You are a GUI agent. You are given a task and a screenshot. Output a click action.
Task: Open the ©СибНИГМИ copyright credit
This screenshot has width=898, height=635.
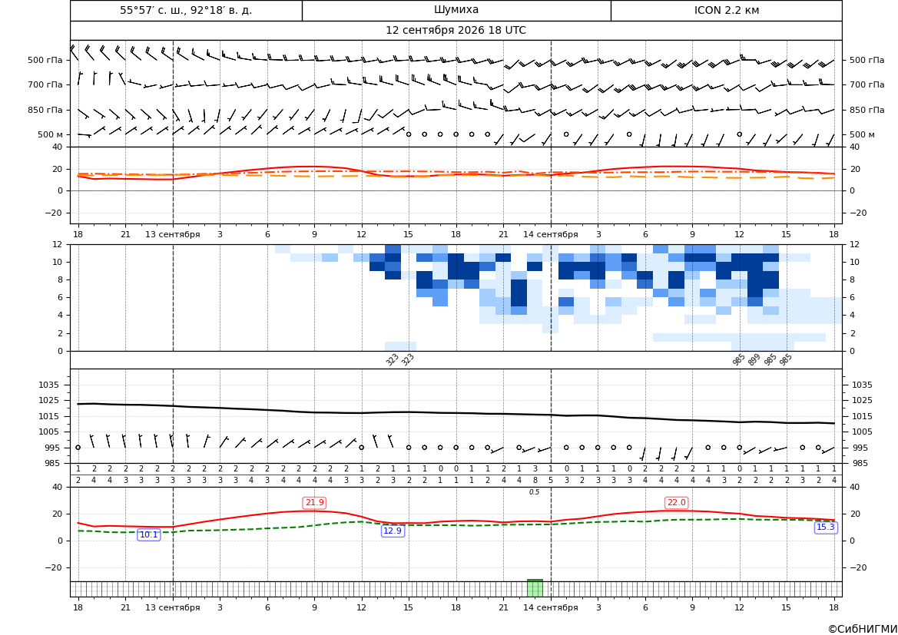[x=863, y=629]
